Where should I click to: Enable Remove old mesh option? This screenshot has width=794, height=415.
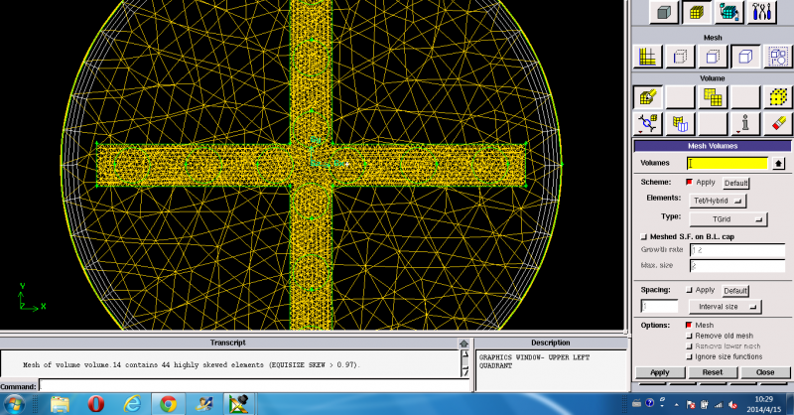pyautogui.click(x=689, y=336)
